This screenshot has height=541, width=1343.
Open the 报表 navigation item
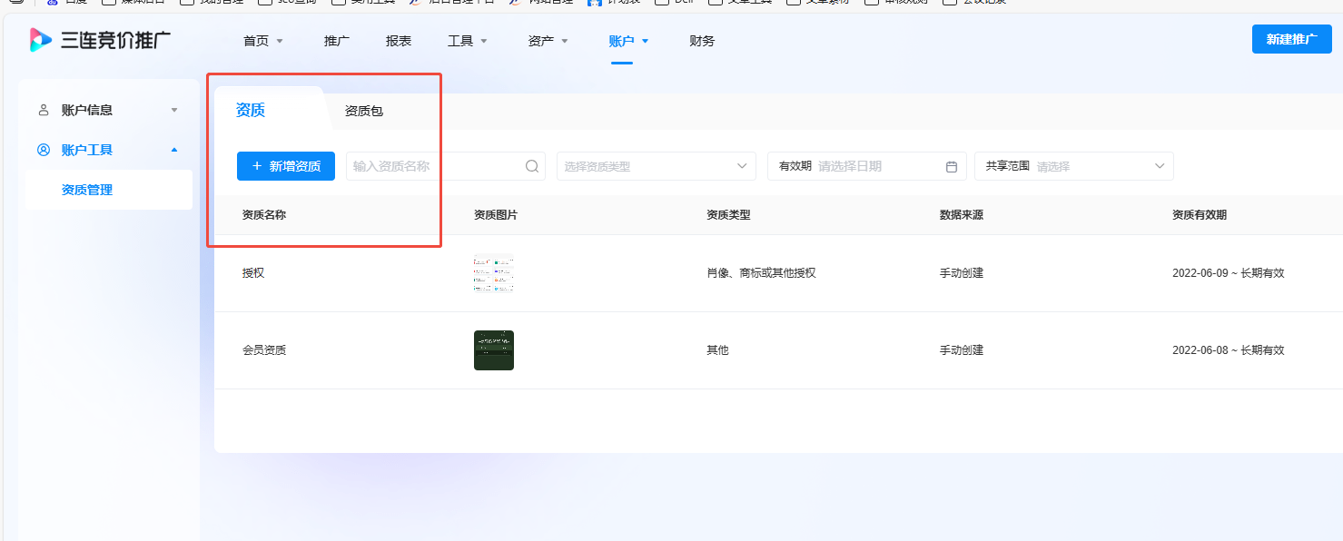coord(398,41)
